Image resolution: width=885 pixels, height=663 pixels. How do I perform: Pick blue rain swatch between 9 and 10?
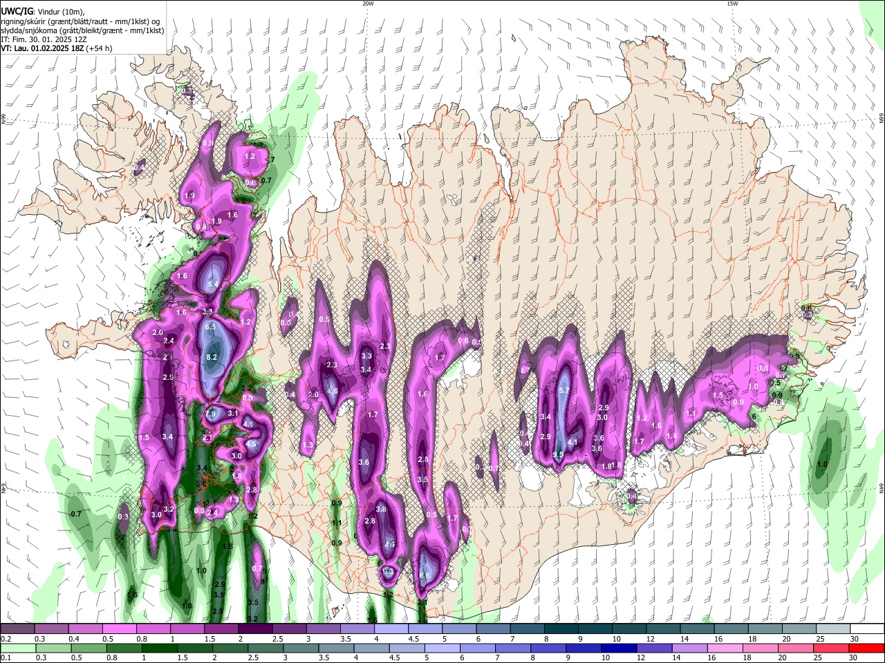tap(584, 648)
